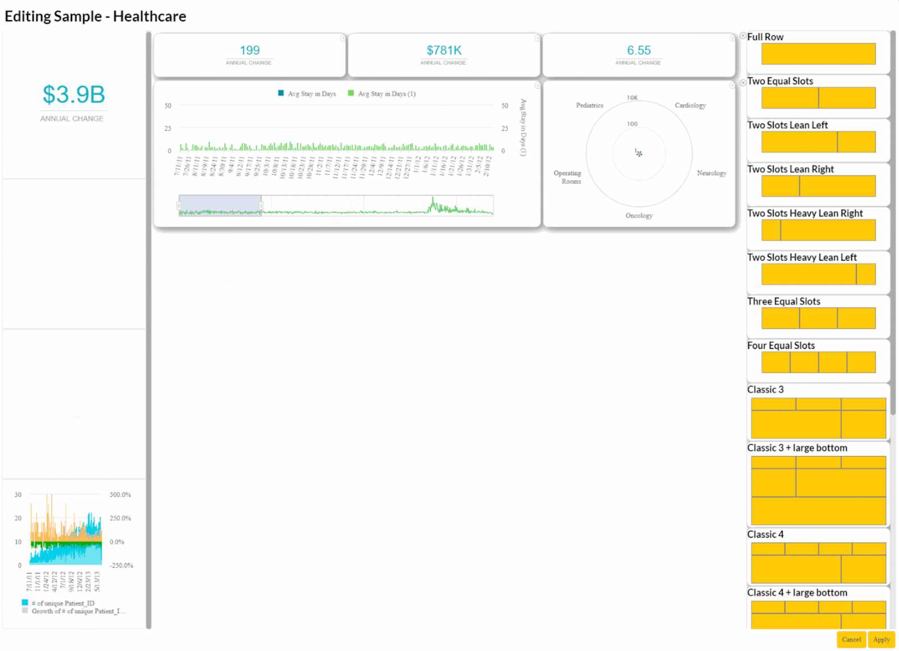Viewport: 899px width, 651px height.
Task: Click the left handle of chart range selector
Action: 179,206
